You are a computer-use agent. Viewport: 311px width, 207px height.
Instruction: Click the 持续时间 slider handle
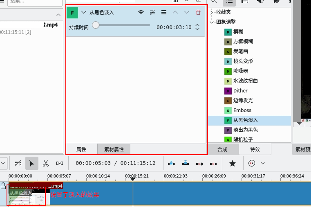click(96, 25)
